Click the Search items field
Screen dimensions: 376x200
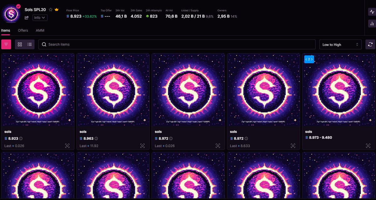[x=177, y=44]
